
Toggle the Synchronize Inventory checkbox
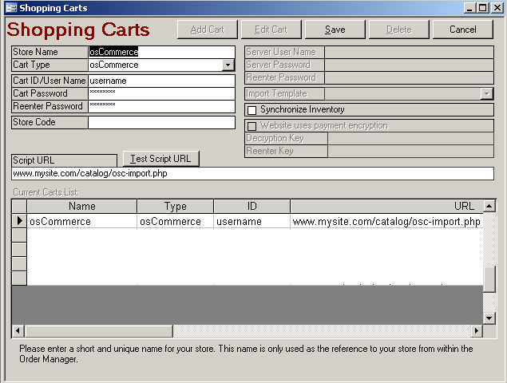[252, 110]
